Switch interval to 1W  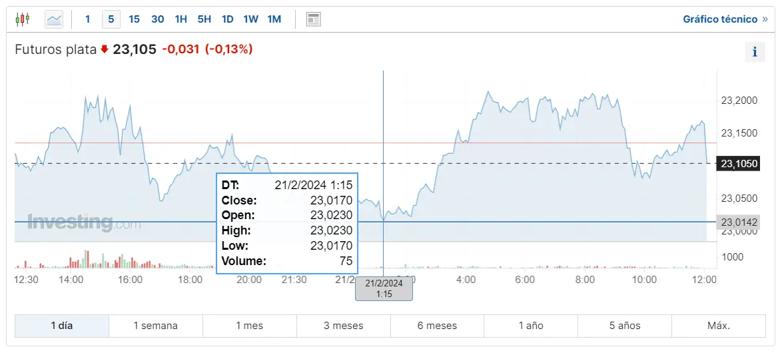click(x=250, y=19)
